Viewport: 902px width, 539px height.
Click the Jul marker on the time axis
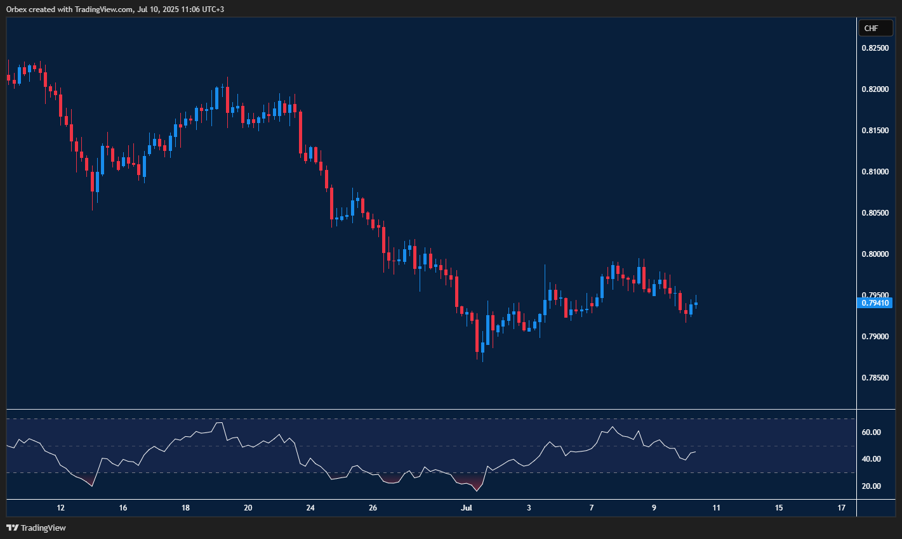[x=467, y=507]
